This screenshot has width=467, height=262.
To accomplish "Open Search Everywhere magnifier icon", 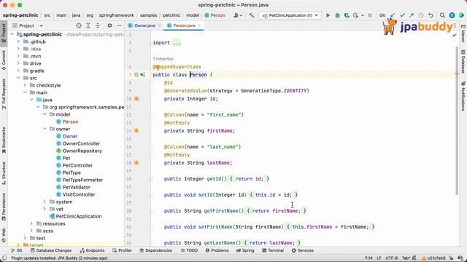I will pos(442,15).
